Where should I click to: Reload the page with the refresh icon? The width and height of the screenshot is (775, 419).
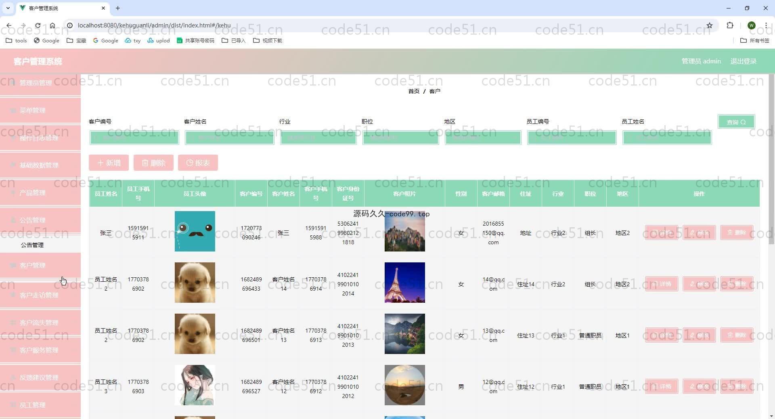[x=38, y=25]
